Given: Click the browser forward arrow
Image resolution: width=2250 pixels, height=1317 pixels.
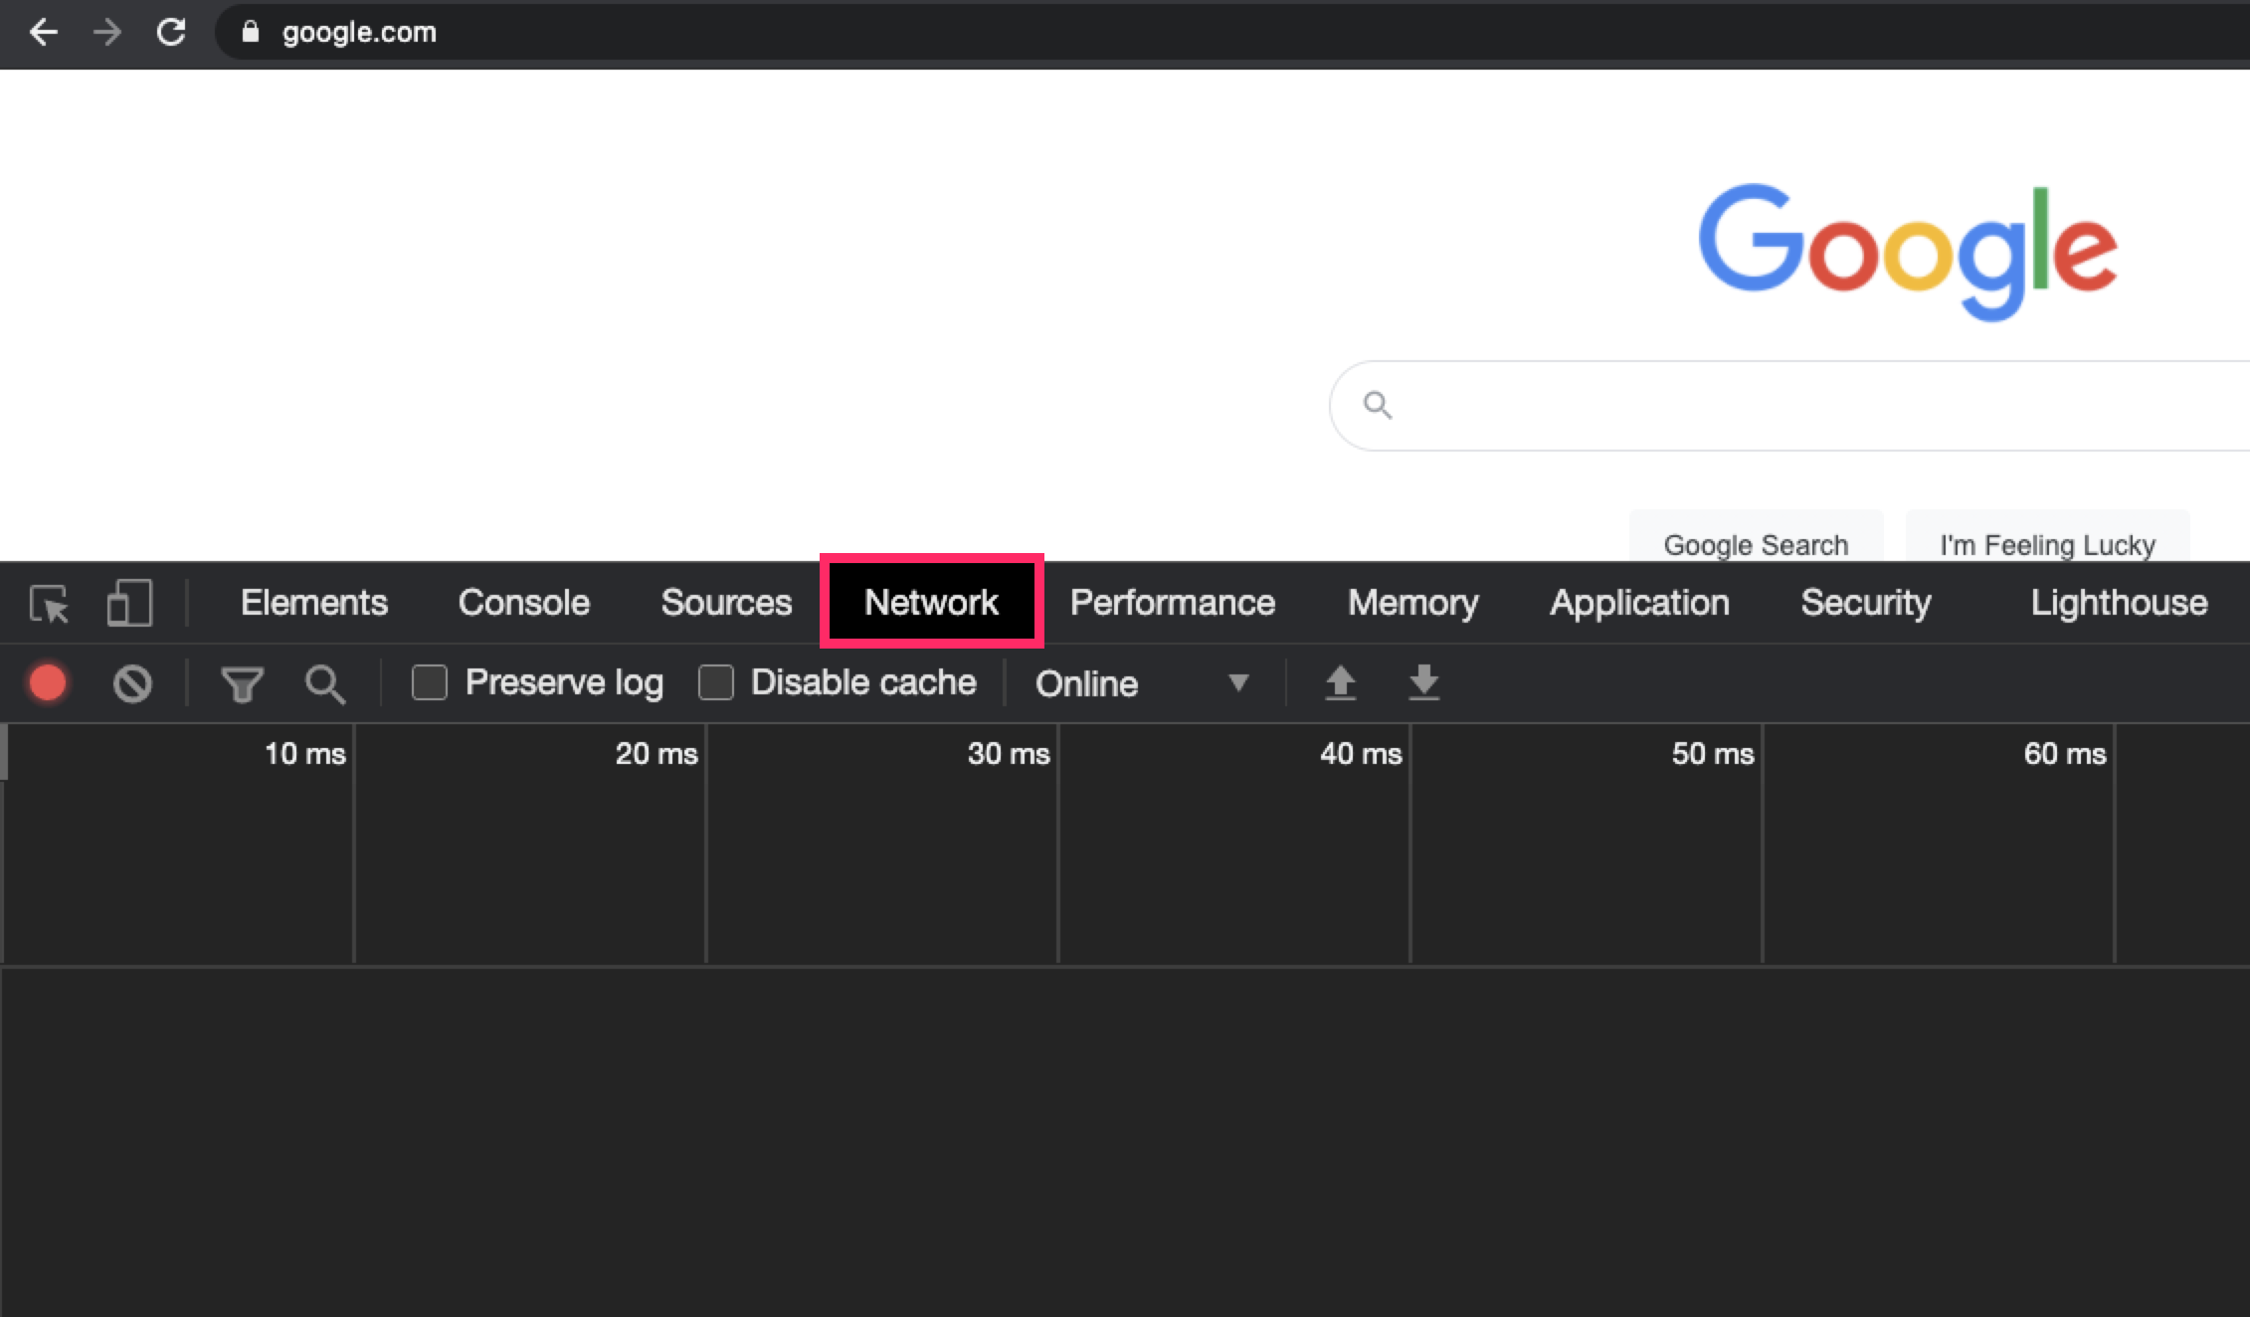Looking at the screenshot, I should pos(107,33).
